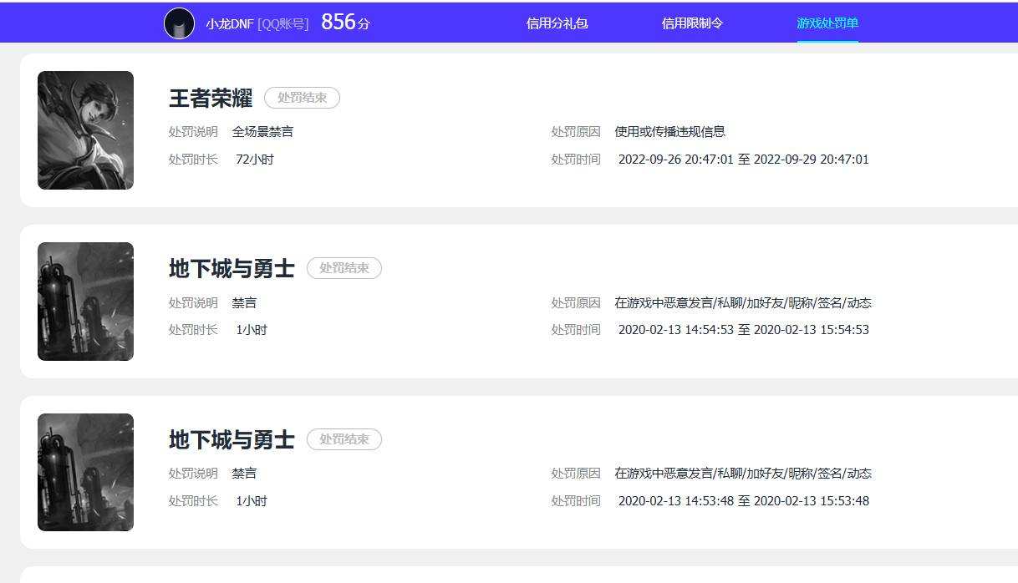Open the 地下城与勇士 thumbnail for 14:54:53 record
The image size is (1018, 583).
click(85, 302)
